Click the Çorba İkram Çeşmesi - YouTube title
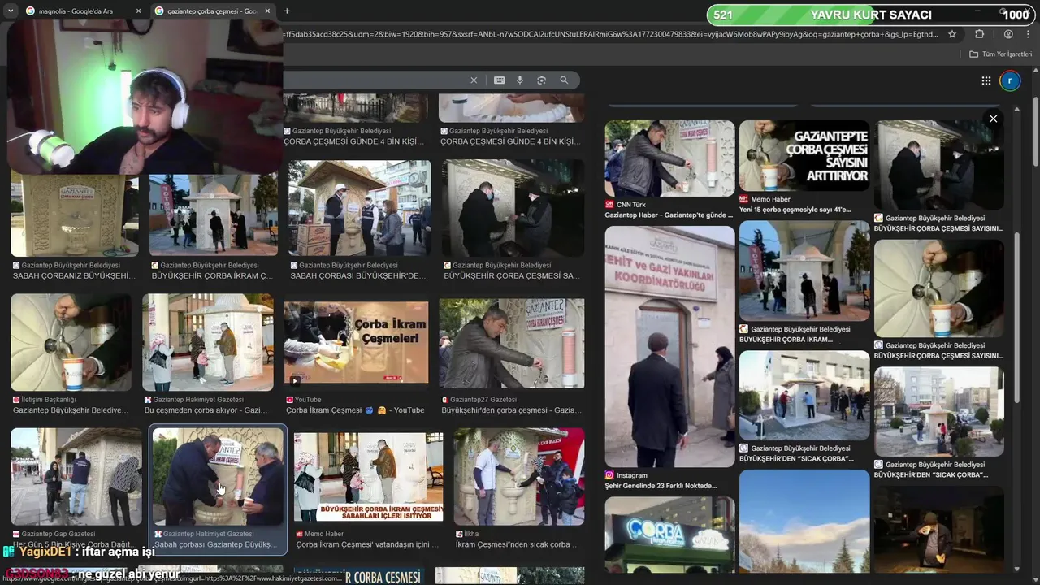Screen dimensions: 1040x585 click(x=355, y=410)
